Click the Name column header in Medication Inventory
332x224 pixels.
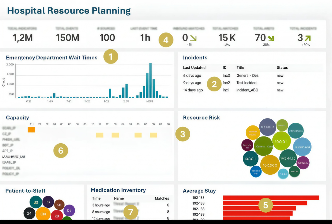click(x=119, y=198)
